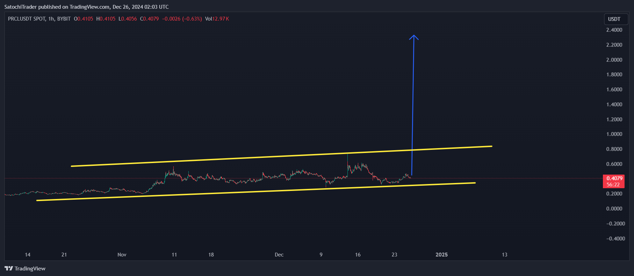Click the open price value O0.4105
Screen dimensions: 634x276
point(84,19)
